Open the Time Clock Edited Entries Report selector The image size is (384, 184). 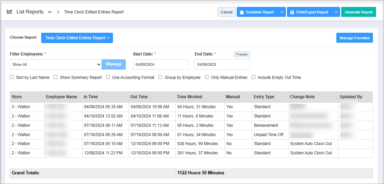click(77, 38)
